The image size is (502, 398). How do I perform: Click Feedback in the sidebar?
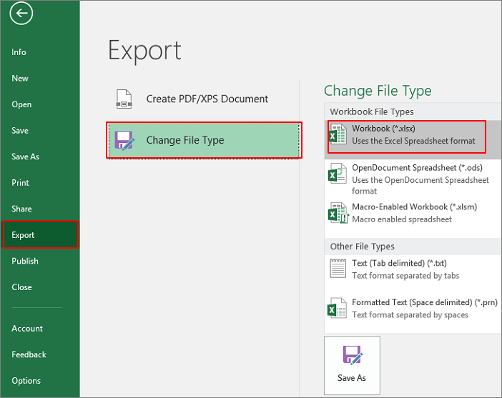coord(29,354)
